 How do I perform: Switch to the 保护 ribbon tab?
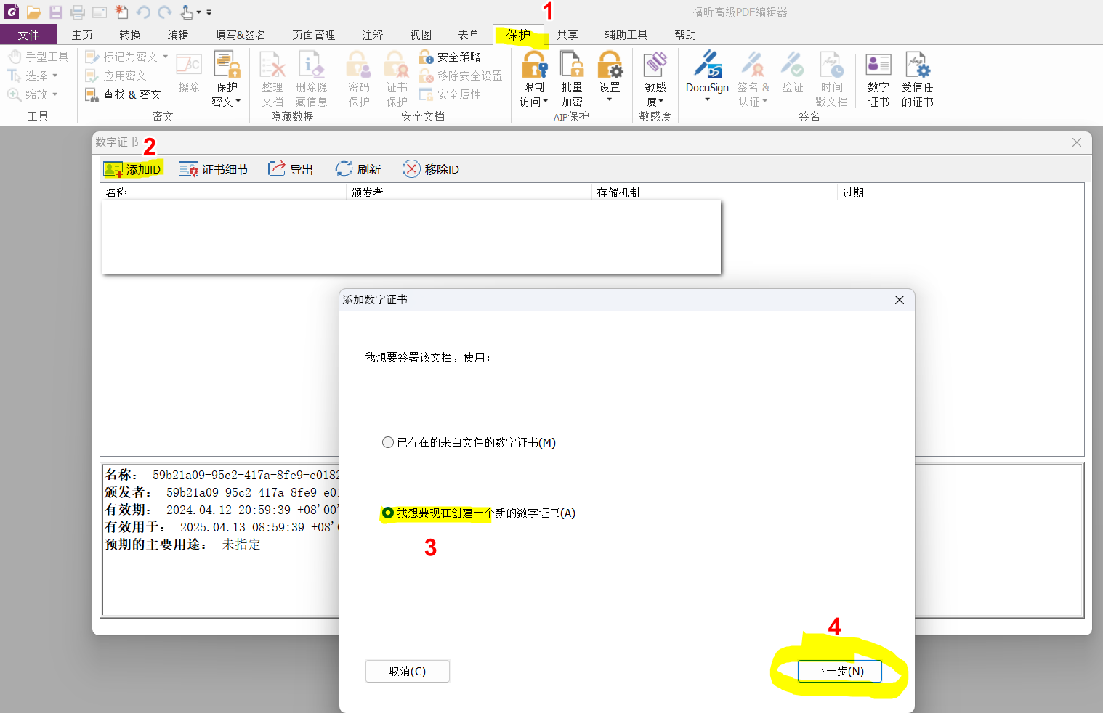pyautogui.click(x=519, y=35)
